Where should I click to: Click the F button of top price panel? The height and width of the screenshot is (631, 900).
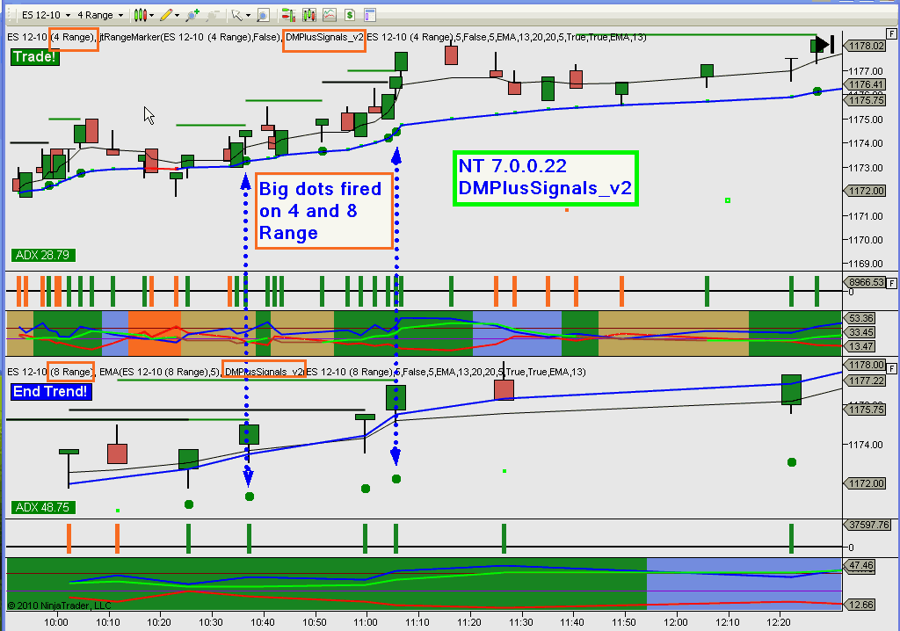[x=891, y=34]
